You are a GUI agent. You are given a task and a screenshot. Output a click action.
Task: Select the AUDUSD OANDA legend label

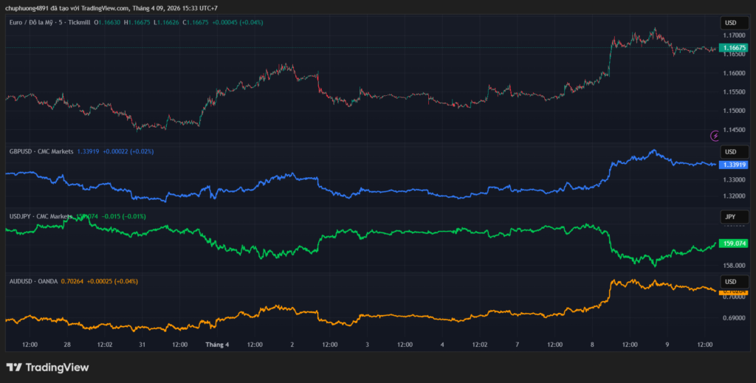click(x=32, y=281)
